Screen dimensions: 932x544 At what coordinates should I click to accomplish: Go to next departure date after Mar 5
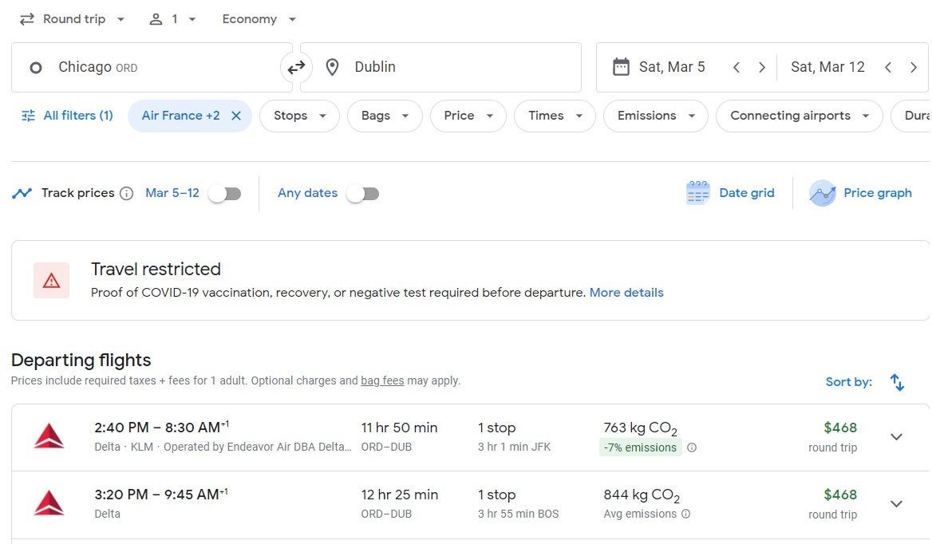[762, 68]
